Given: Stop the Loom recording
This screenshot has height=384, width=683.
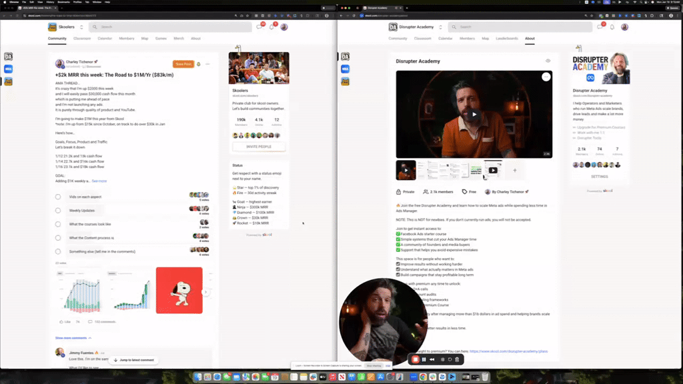Looking at the screenshot, I should pyautogui.click(x=415, y=359).
